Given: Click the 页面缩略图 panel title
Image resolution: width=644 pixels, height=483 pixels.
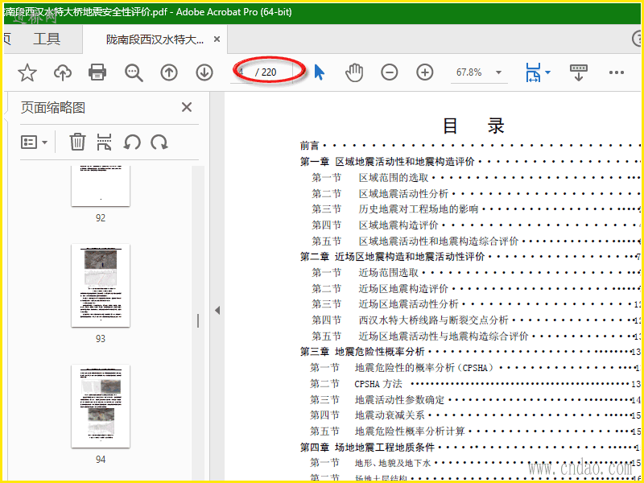Looking at the screenshot, I should tap(53, 108).
